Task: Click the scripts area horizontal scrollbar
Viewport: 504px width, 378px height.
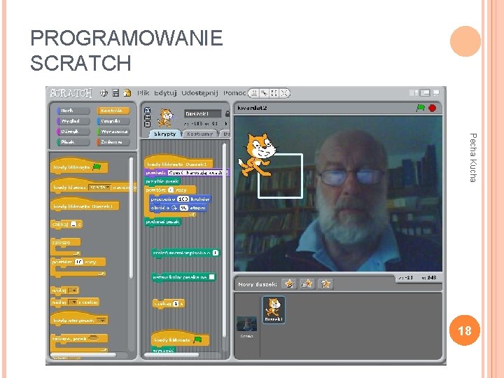Action: click(171, 355)
